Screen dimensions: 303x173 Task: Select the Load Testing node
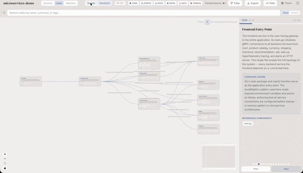pyautogui.click(x=31, y=82)
